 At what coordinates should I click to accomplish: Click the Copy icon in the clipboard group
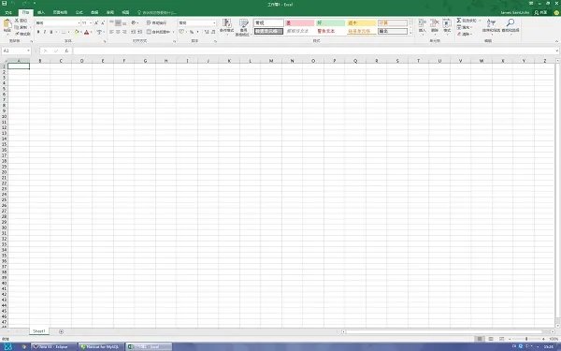tap(17, 27)
